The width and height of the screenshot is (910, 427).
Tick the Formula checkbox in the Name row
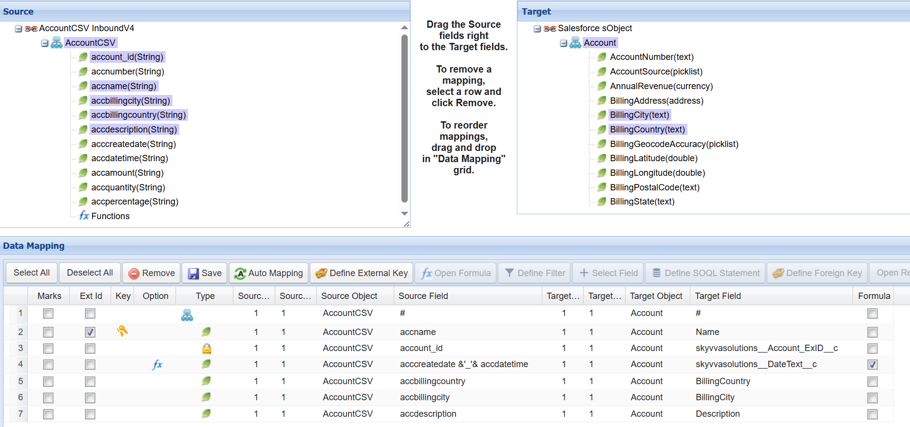(x=872, y=332)
